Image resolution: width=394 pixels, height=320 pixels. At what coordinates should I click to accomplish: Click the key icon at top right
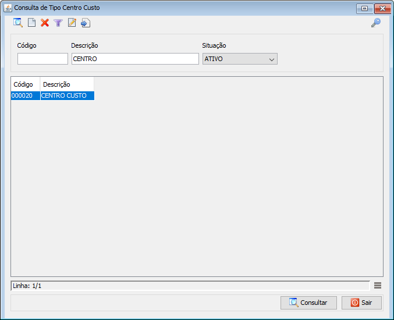[376, 23]
